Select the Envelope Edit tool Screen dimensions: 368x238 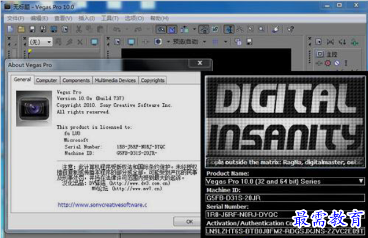[239, 29]
